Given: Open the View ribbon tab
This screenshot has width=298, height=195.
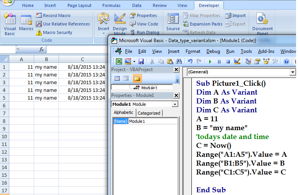Looking at the screenshot, I should pos(182,5).
